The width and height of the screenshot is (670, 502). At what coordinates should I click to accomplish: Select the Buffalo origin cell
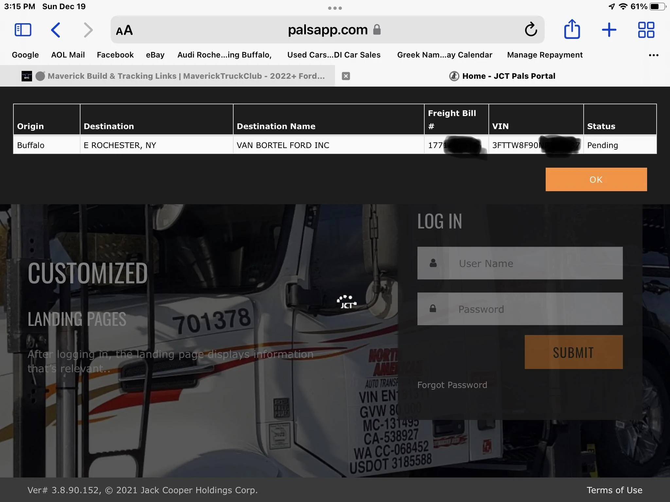pos(47,145)
